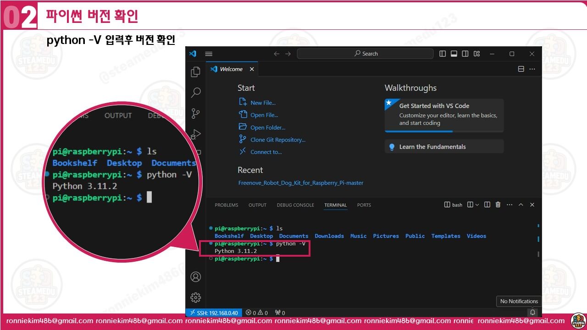Click the Open Folder icon
587x330 pixels.
tap(243, 127)
